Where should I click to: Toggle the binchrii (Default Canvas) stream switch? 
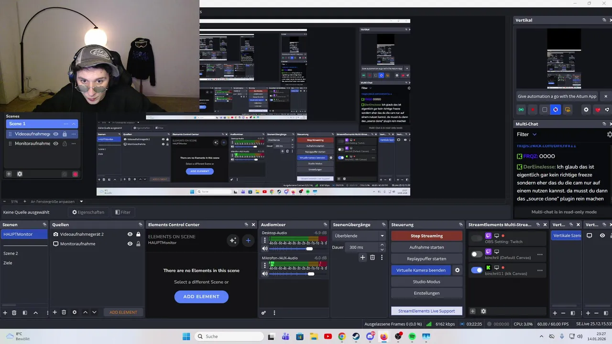point(477,254)
